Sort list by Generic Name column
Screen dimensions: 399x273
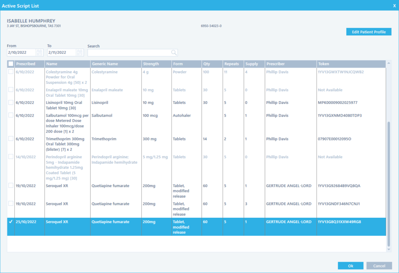pyautogui.click(x=105, y=64)
